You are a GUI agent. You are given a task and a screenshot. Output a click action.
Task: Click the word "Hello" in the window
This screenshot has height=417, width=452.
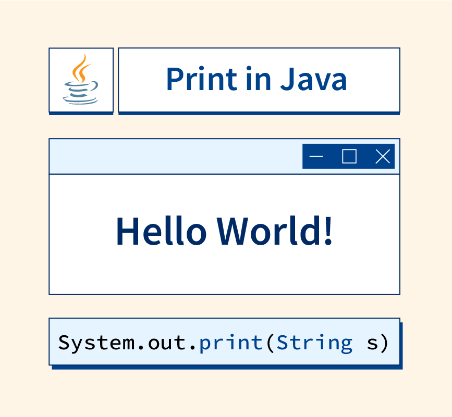pyautogui.click(x=161, y=231)
